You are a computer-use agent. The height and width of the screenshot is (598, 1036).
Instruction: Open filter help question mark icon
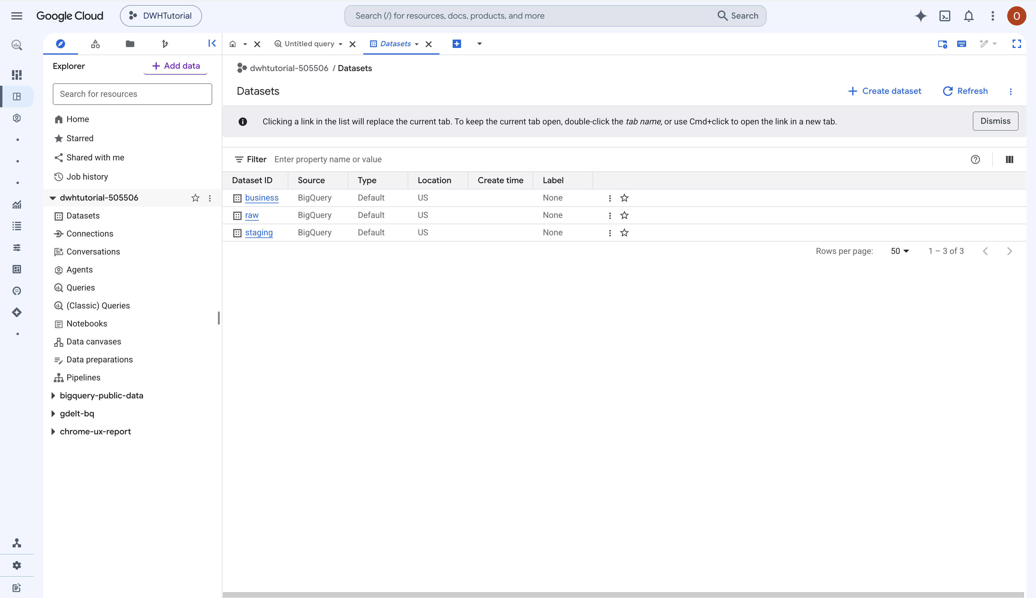coord(975,159)
